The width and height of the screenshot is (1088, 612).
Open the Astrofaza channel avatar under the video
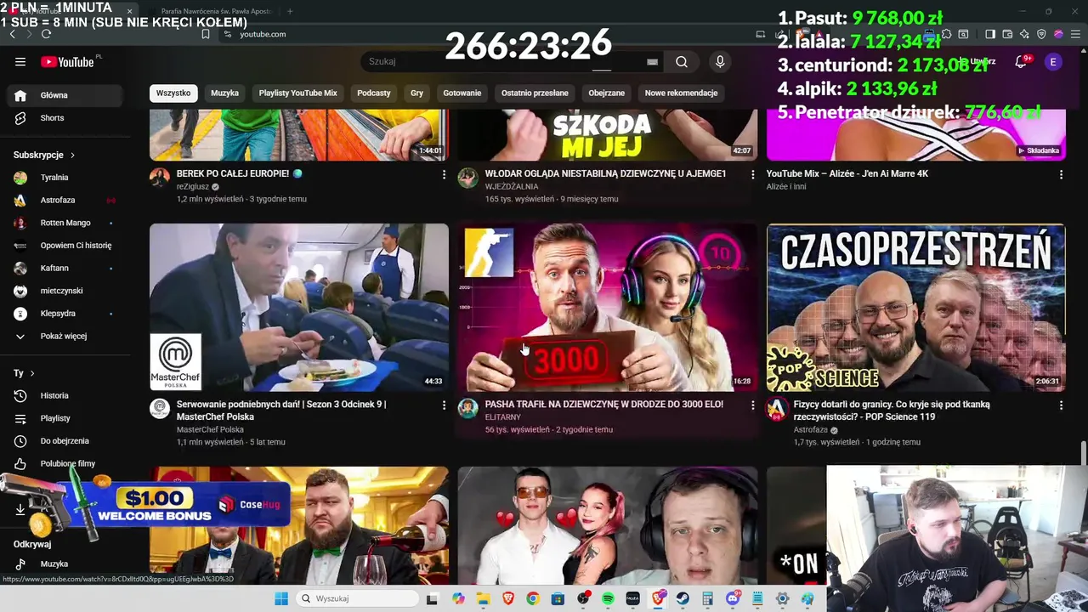(776, 409)
